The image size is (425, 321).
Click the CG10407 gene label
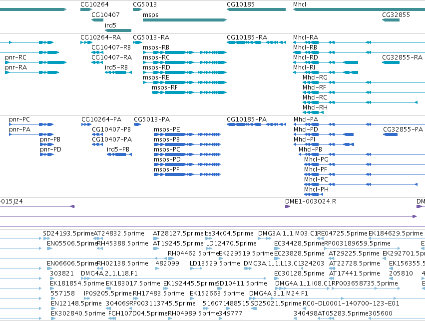click(x=105, y=14)
